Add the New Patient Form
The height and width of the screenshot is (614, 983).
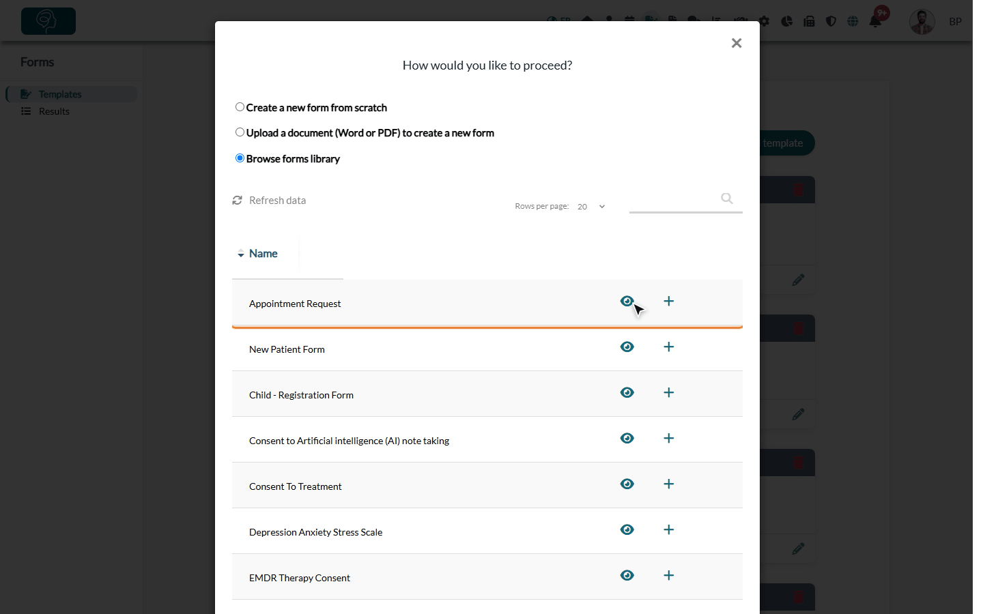[x=669, y=347]
